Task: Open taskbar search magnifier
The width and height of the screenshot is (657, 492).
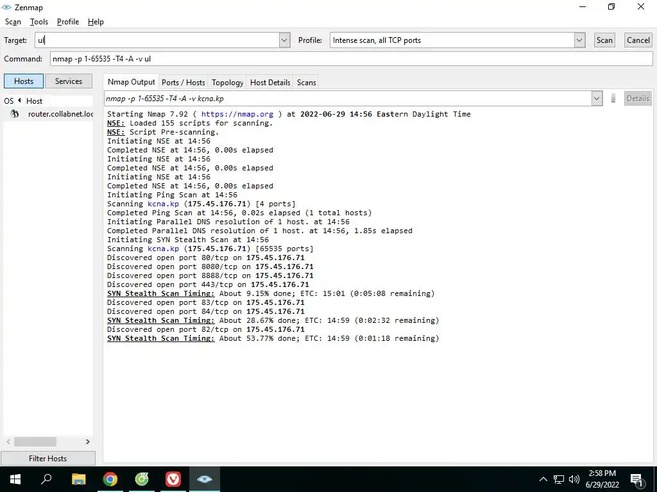Action: pyautogui.click(x=46, y=479)
